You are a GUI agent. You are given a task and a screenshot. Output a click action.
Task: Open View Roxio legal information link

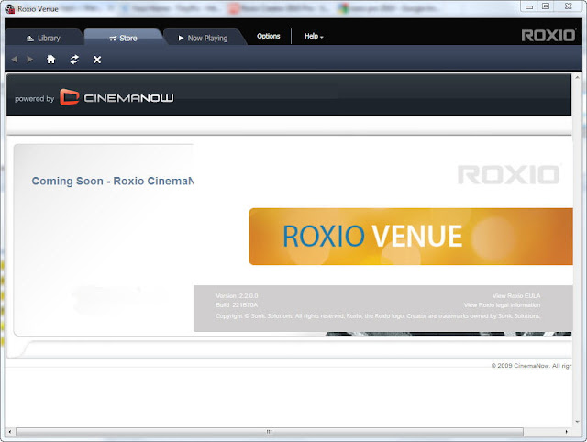pos(502,305)
